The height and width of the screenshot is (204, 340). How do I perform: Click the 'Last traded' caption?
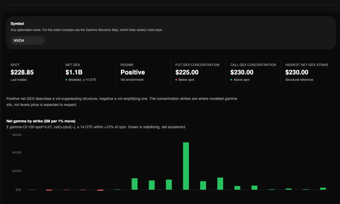click(19, 80)
